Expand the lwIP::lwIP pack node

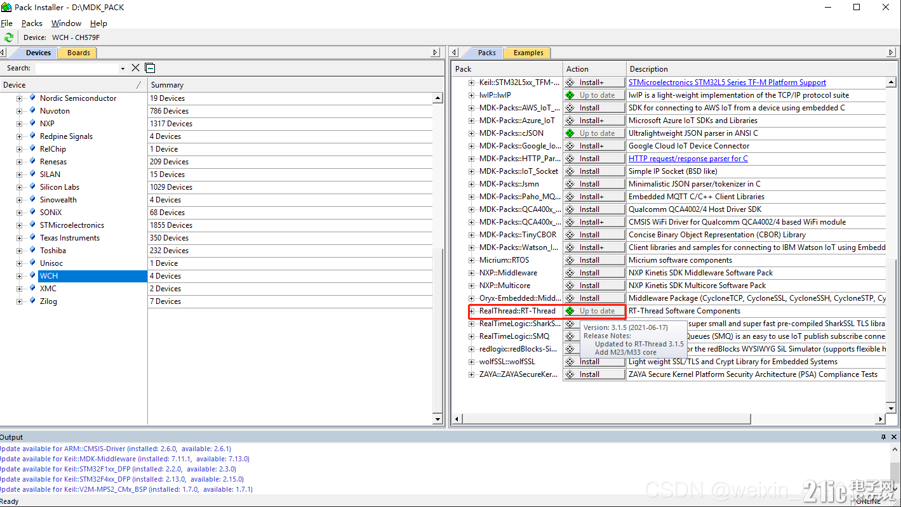click(x=472, y=95)
